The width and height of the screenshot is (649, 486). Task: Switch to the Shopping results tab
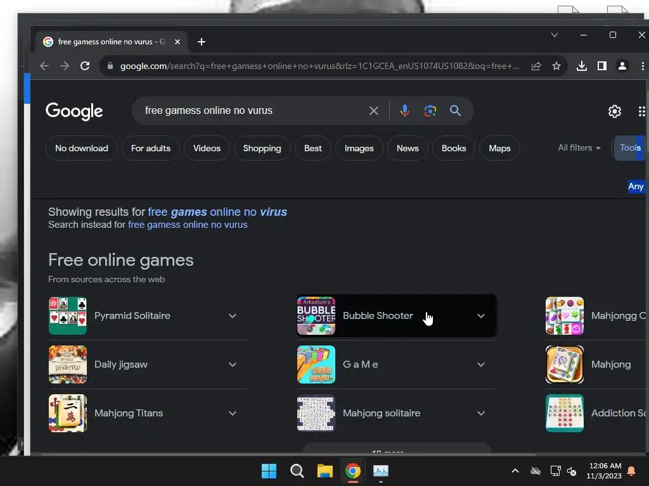point(262,148)
